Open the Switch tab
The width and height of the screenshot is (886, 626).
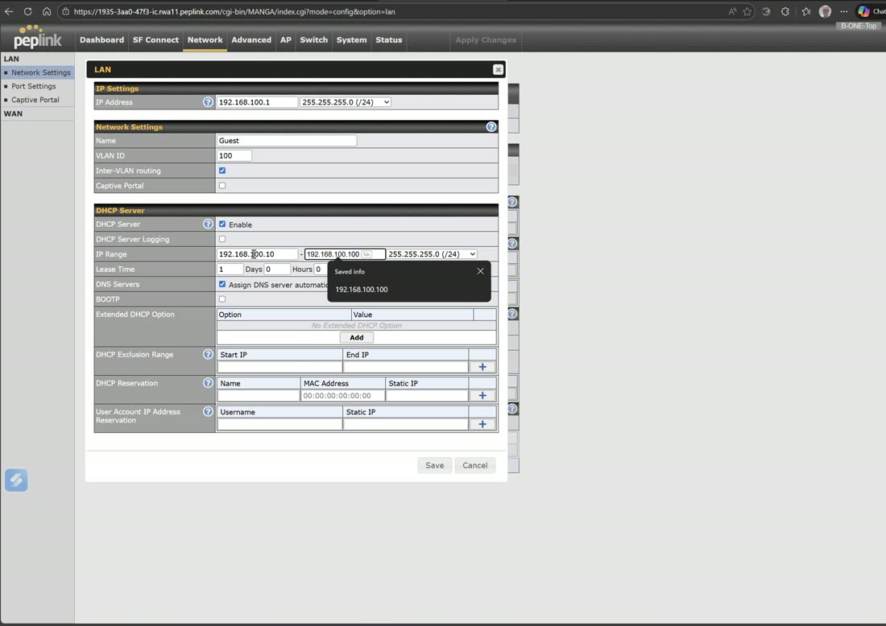click(x=313, y=39)
